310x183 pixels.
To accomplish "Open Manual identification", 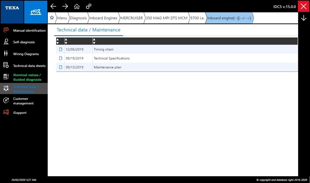I will pos(24,30).
